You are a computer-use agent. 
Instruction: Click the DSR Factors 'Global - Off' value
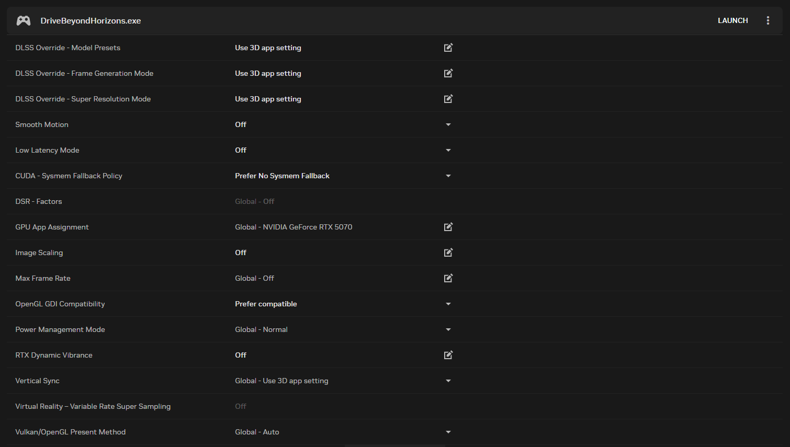click(x=254, y=201)
